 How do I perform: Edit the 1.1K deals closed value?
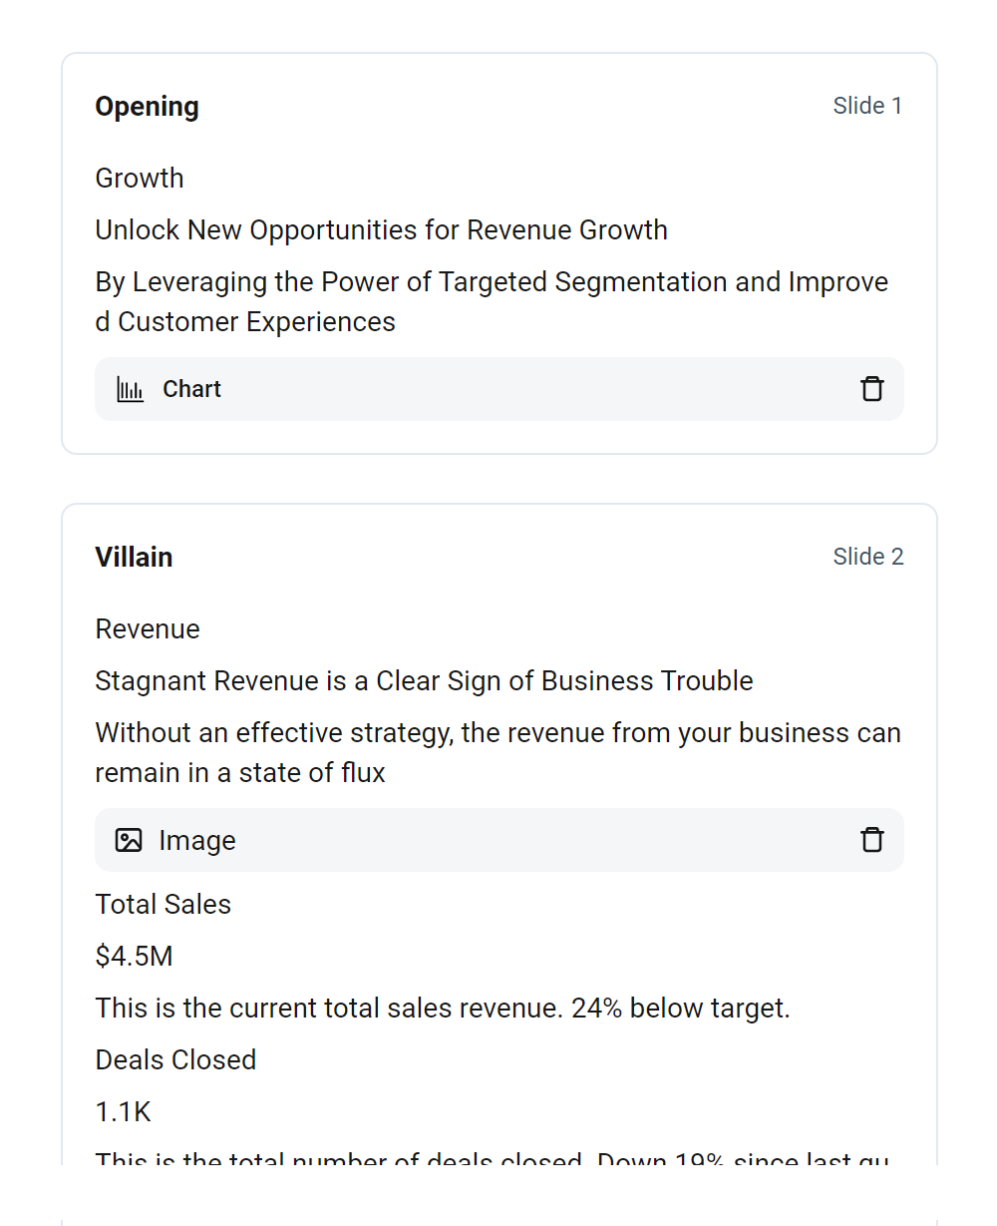[x=123, y=1112]
